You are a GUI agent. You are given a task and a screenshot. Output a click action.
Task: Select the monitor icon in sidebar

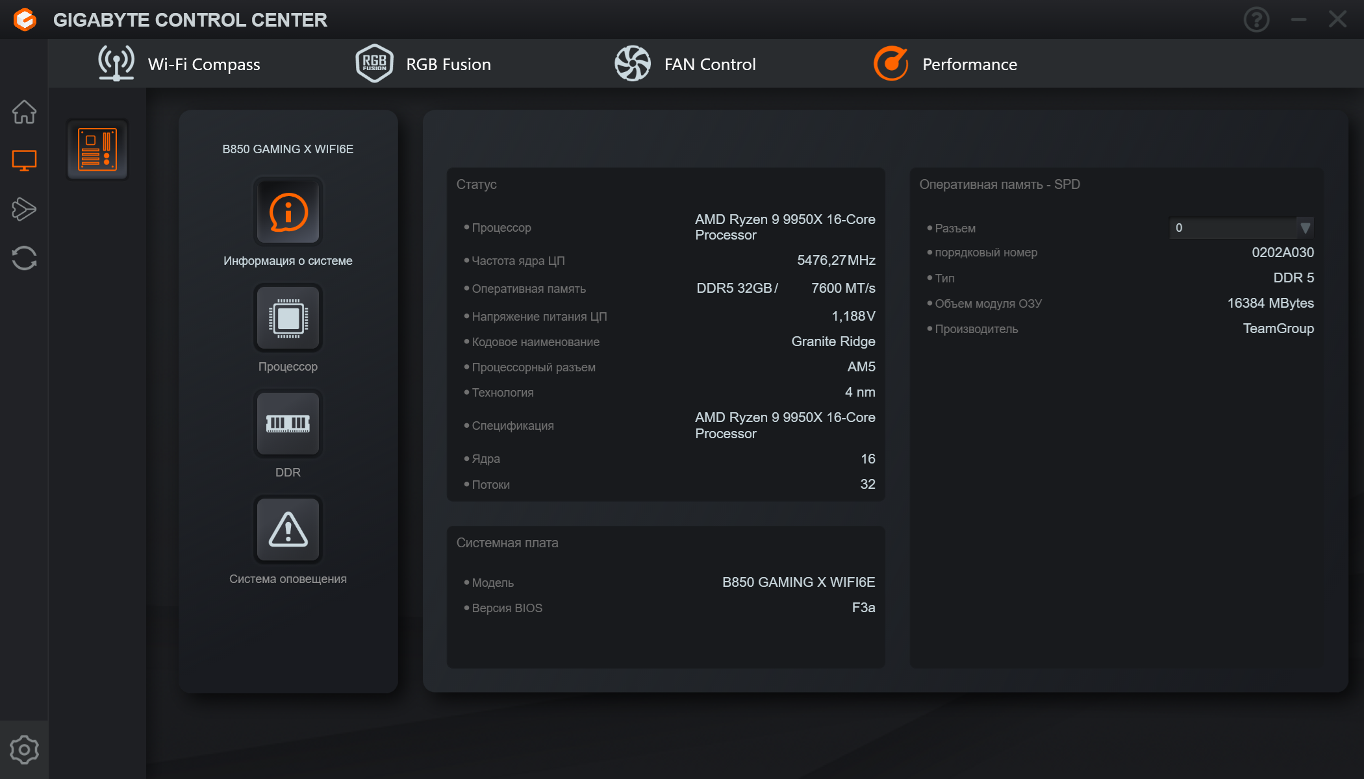(x=24, y=160)
